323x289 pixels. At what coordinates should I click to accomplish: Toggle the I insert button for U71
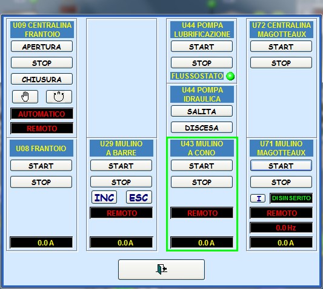click(x=258, y=198)
